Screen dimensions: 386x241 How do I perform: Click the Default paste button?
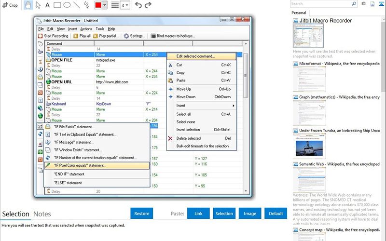click(x=276, y=214)
